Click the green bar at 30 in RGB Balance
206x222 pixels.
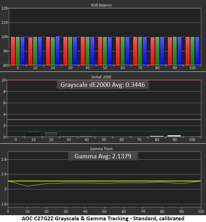[70, 51]
